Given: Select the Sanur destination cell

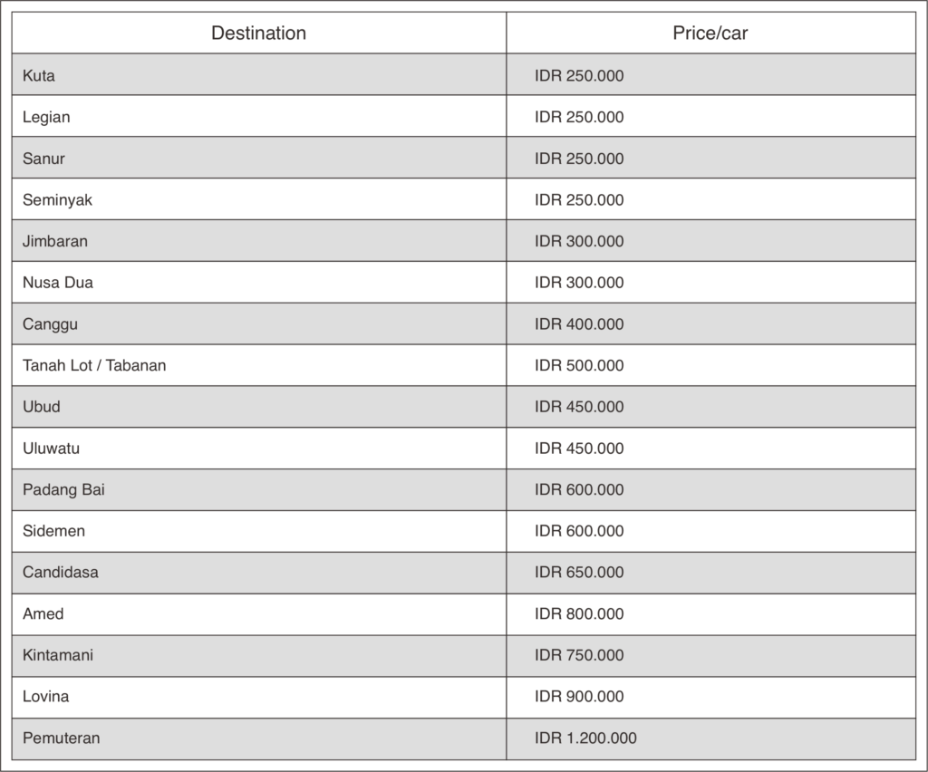Looking at the screenshot, I should [x=43, y=159].
